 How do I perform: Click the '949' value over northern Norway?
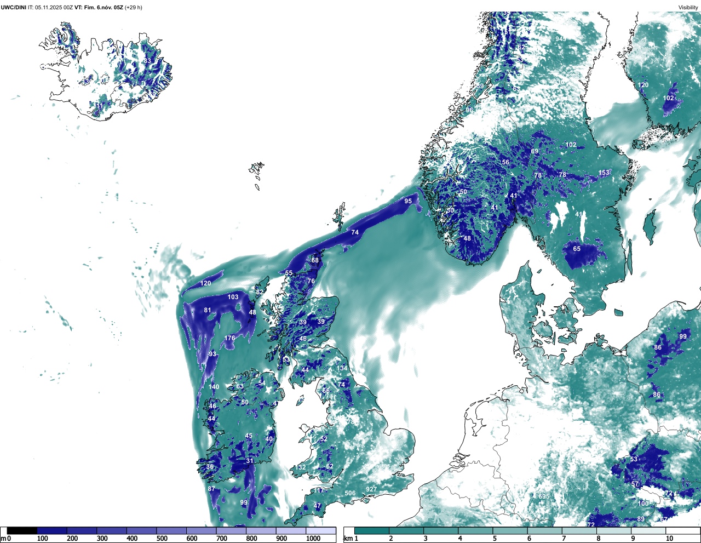561,39
